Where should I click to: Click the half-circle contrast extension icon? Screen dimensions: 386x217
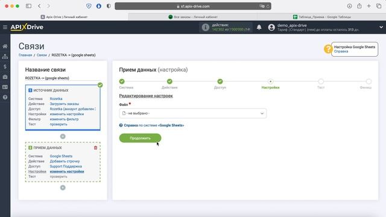pyautogui.click(x=109, y=6)
